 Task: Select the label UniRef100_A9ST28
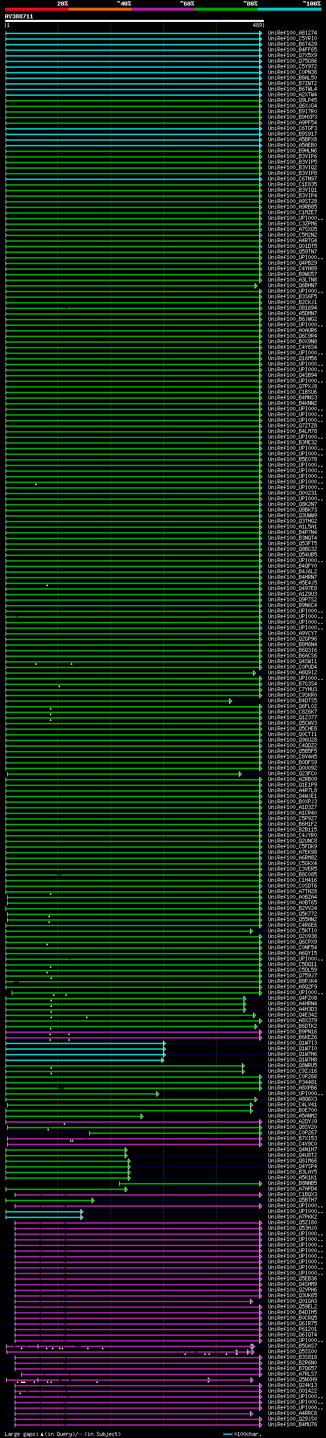coord(292,201)
